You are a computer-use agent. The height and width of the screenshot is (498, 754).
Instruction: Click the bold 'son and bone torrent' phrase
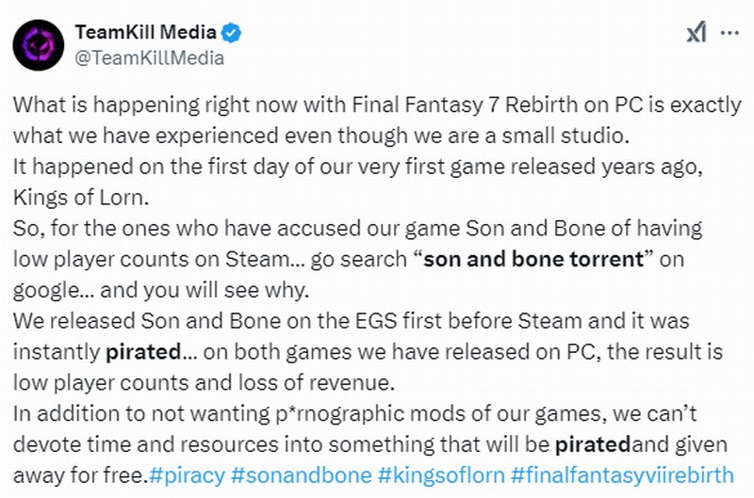point(533,259)
